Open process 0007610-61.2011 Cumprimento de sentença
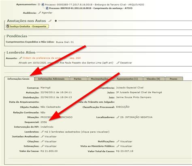The image size is (192, 166). point(91,8)
